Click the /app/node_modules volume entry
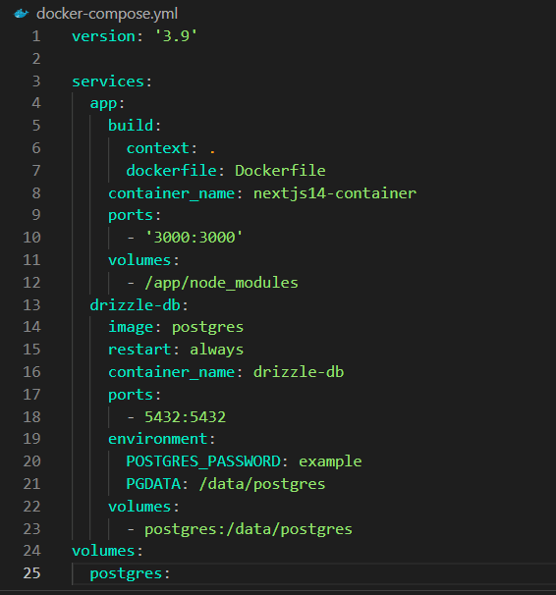The image size is (556, 595). pyautogui.click(x=221, y=283)
